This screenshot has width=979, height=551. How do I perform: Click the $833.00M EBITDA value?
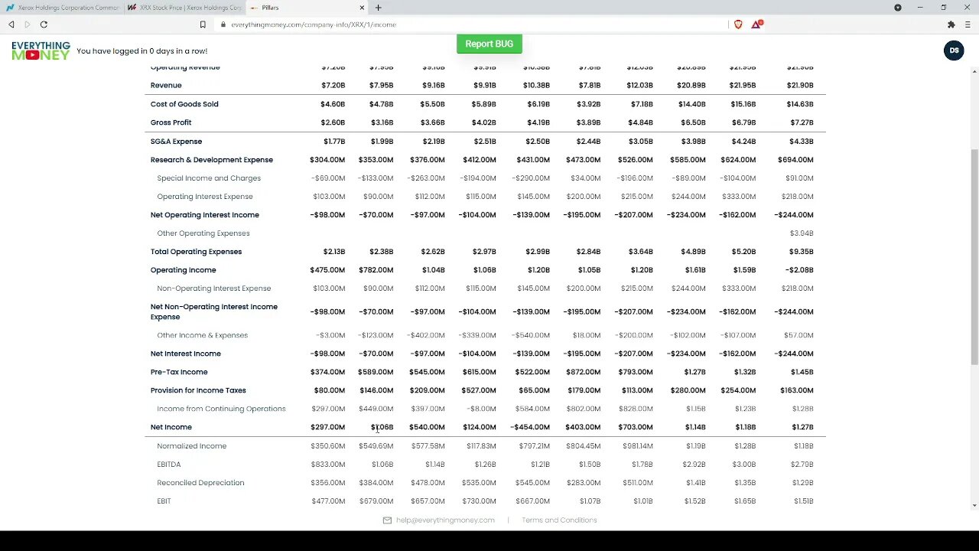pyautogui.click(x=327, y=465)
